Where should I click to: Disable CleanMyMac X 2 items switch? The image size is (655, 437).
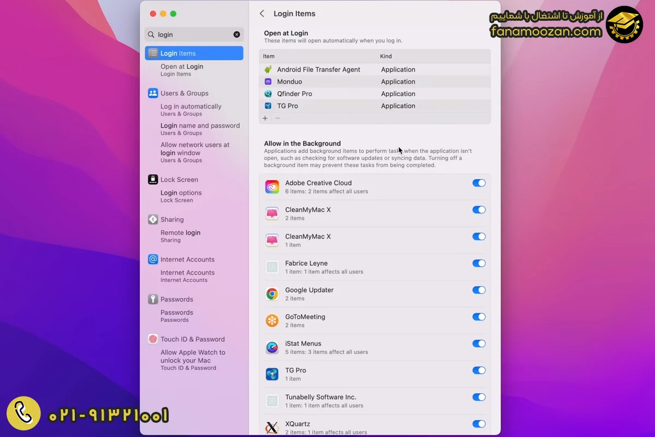click(479, 210)
